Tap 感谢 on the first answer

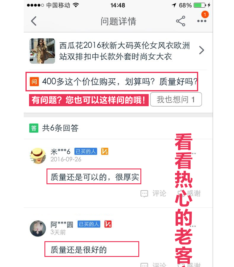pyautogui.click(x=189, y=193)
